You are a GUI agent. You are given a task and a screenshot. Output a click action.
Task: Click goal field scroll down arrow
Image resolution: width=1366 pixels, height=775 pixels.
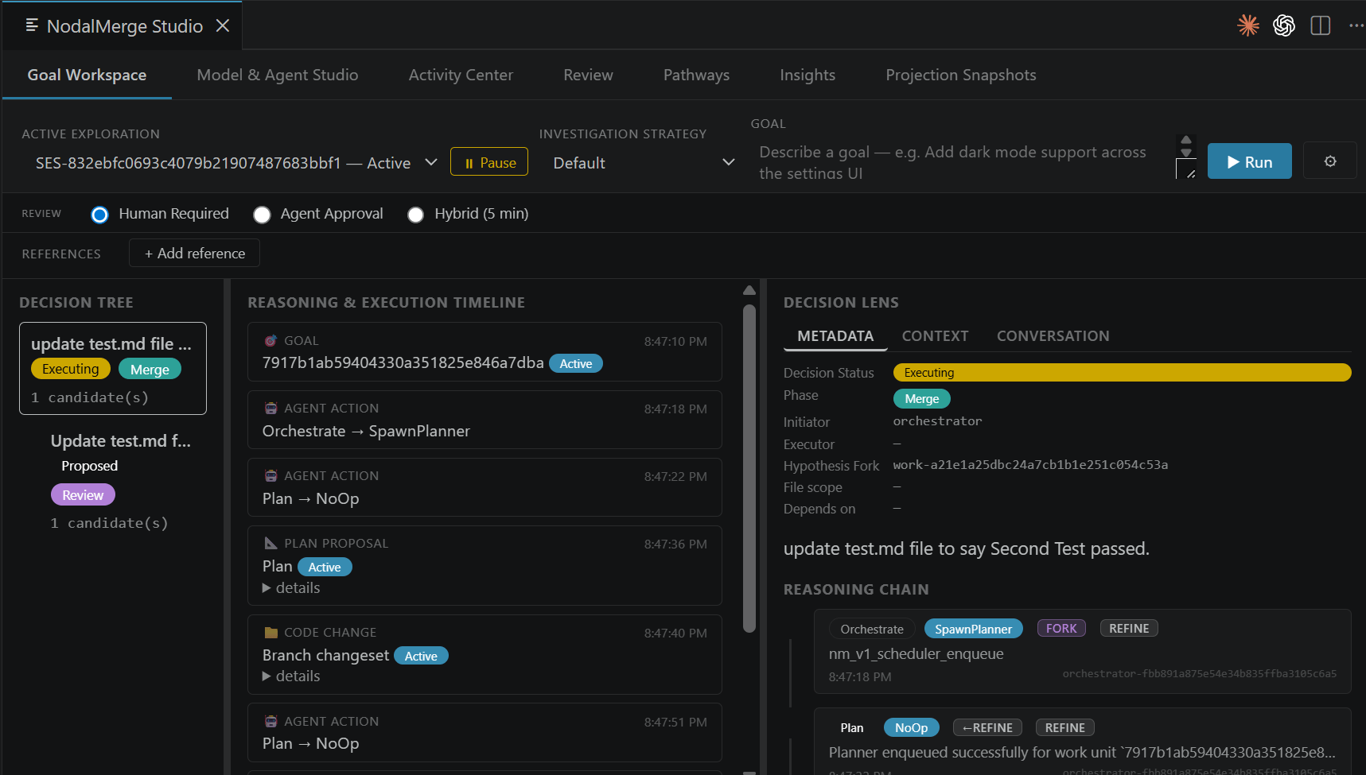tap(1186, 152)
